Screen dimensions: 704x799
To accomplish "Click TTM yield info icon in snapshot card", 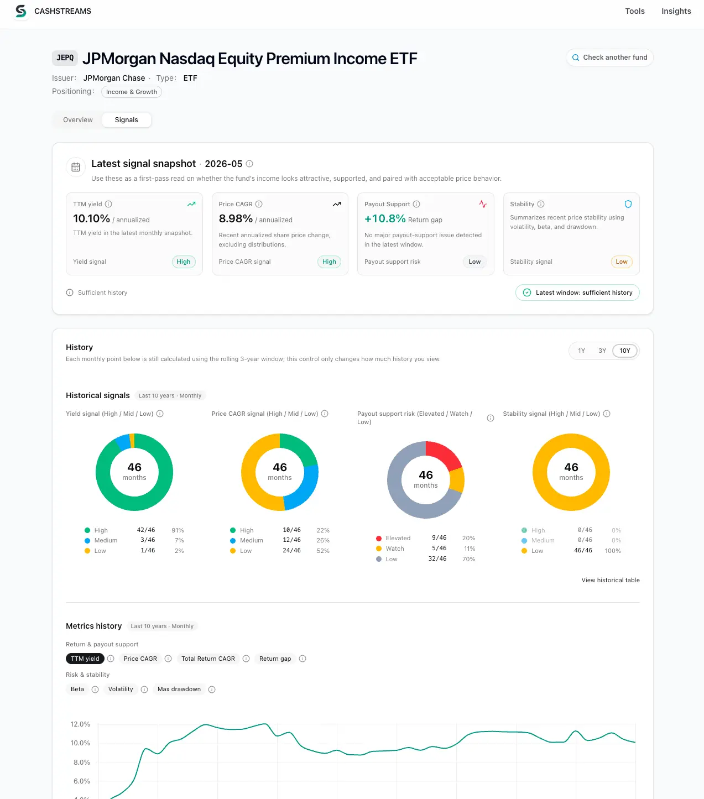I will point(108,204).
